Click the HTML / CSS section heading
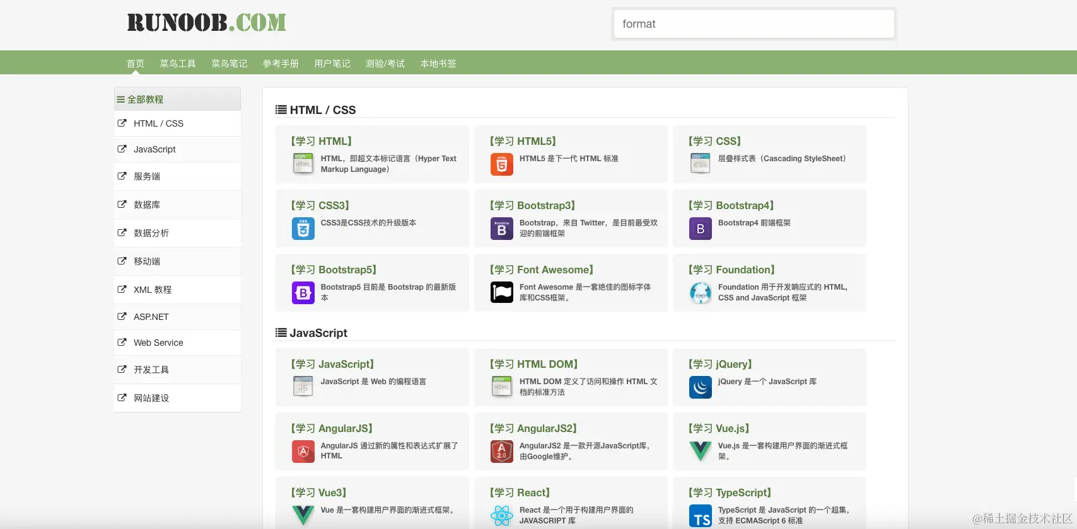 [316, 110]
